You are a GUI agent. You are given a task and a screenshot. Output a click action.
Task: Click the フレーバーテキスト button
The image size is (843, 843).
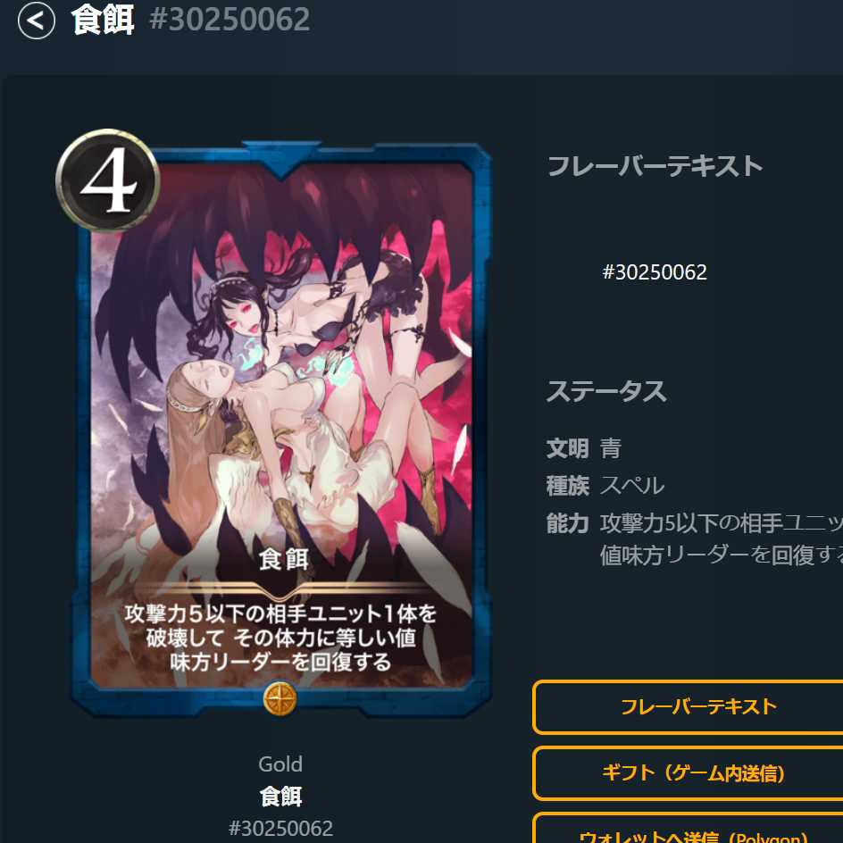pos(688,707)
